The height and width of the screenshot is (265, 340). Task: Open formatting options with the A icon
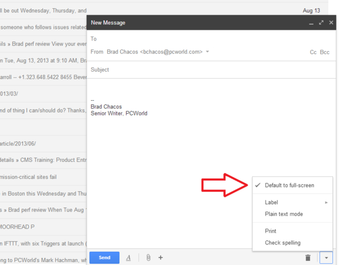(x=128, y=257)
